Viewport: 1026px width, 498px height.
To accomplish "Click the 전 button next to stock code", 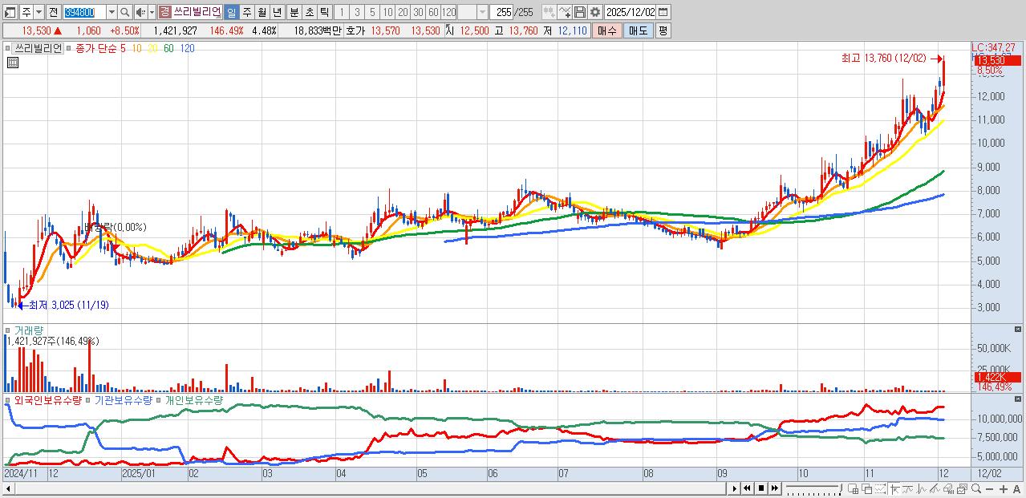I will (x=53, y=12).
